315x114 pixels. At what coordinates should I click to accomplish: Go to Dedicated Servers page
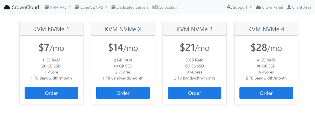[130, 7]
